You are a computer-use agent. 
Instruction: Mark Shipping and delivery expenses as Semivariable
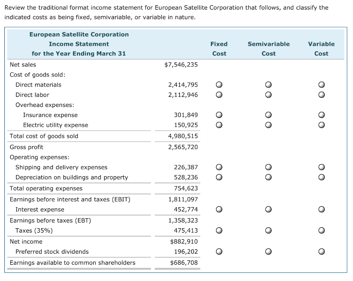point(269,167)
